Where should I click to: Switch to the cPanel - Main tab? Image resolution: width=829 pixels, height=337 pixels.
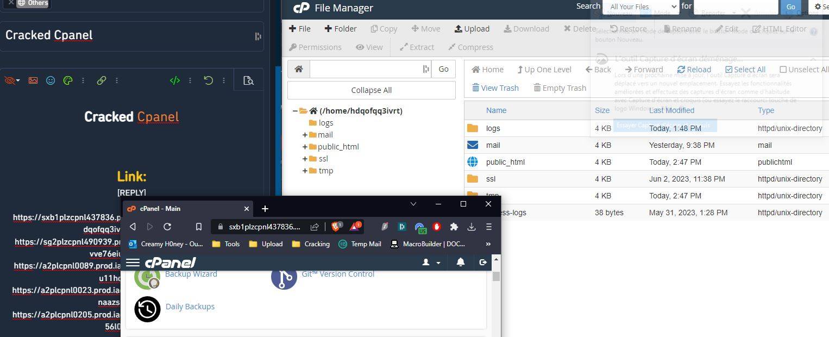tap(187, 209)
